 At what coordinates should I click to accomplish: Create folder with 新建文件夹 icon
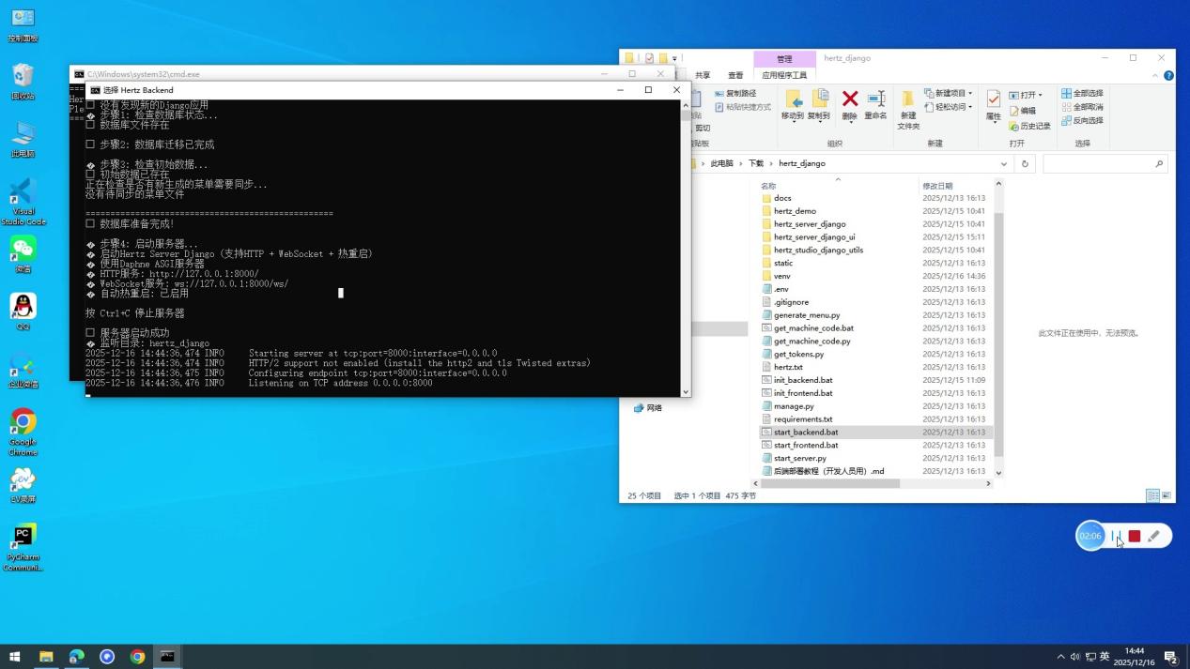(906, 103)
